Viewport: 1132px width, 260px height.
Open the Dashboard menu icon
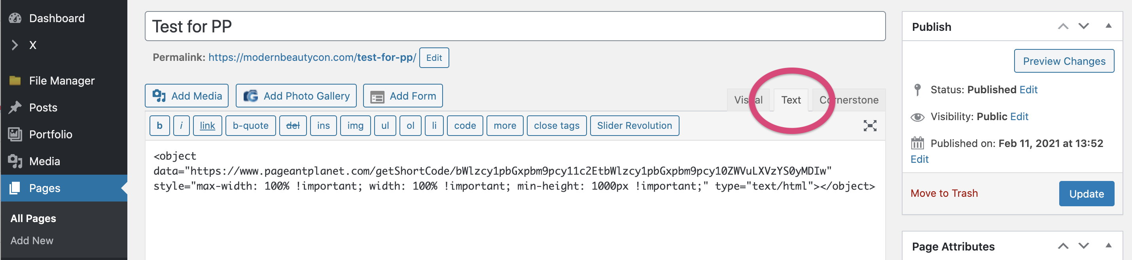point(15,18)
